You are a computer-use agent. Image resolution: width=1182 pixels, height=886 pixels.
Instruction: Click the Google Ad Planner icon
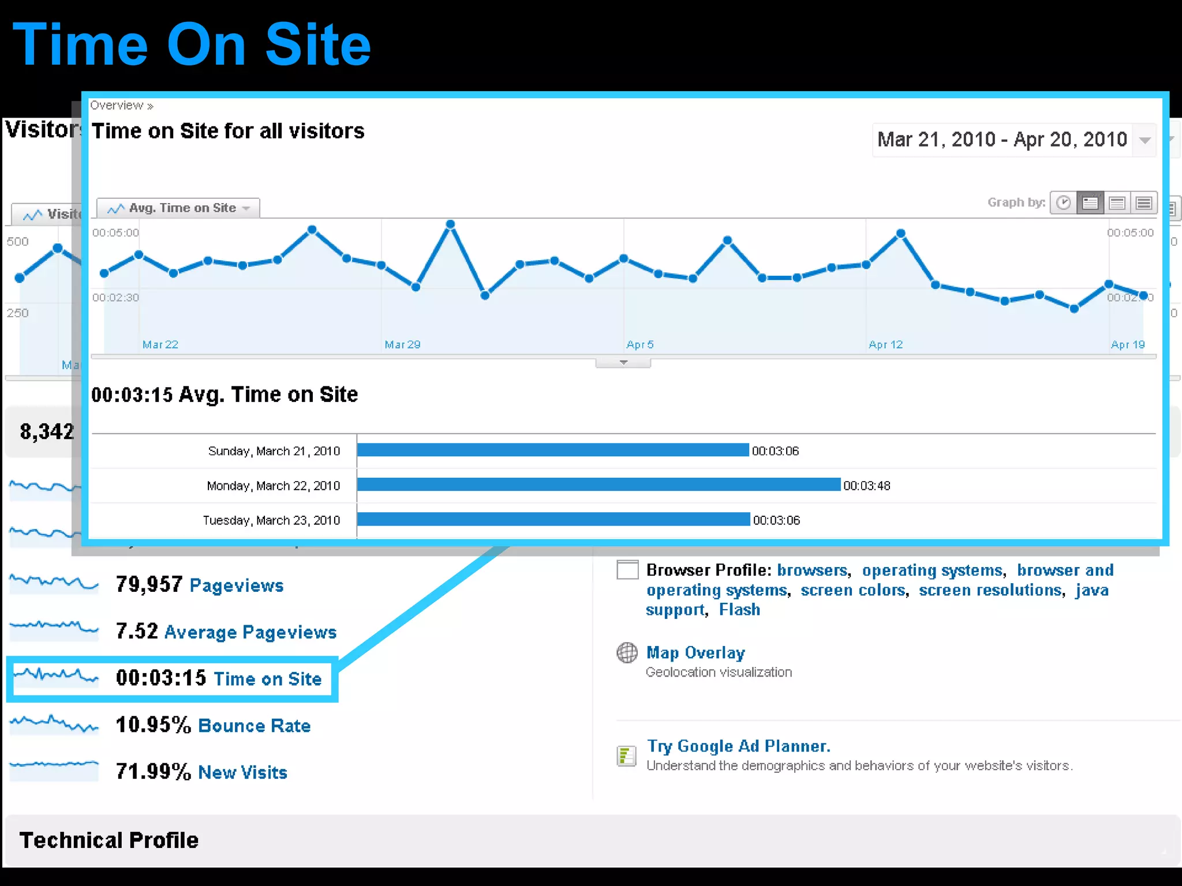[626, 755]
